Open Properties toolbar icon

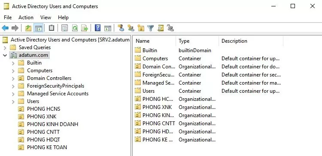point(65,28)
